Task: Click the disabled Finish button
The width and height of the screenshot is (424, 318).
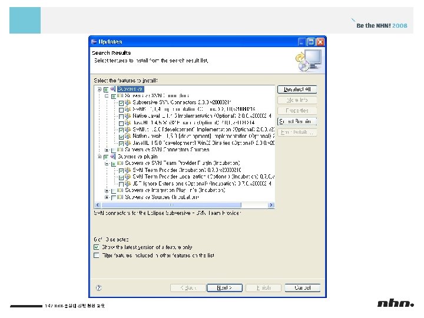Action: (263, 288)
